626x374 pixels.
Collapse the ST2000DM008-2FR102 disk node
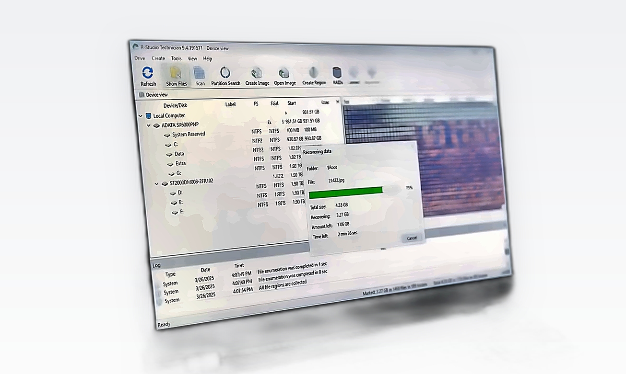tap(157, 183)
